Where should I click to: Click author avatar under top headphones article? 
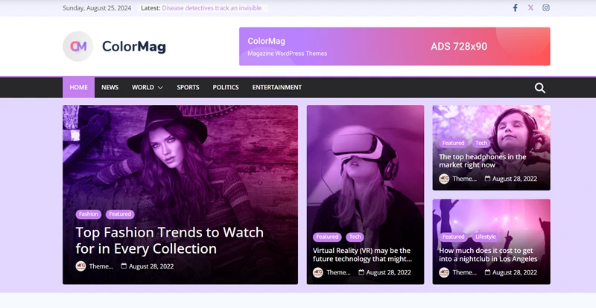tap(444, 179)
